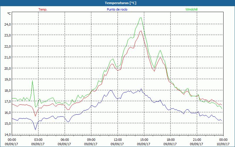Click the 23,0 y-axis value
This screenshot has width=235, height=147.
[x=8, y=35]
